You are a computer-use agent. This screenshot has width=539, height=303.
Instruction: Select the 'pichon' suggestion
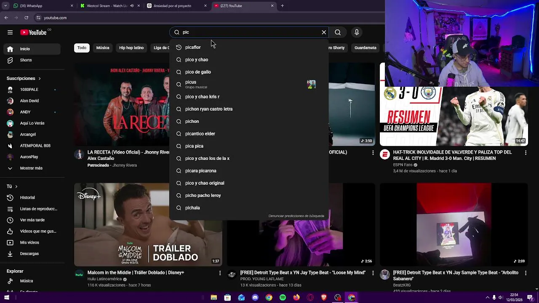(x=249, y=121)
